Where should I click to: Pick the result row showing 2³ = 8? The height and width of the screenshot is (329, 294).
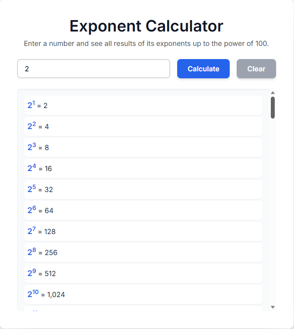coord(143,147)
